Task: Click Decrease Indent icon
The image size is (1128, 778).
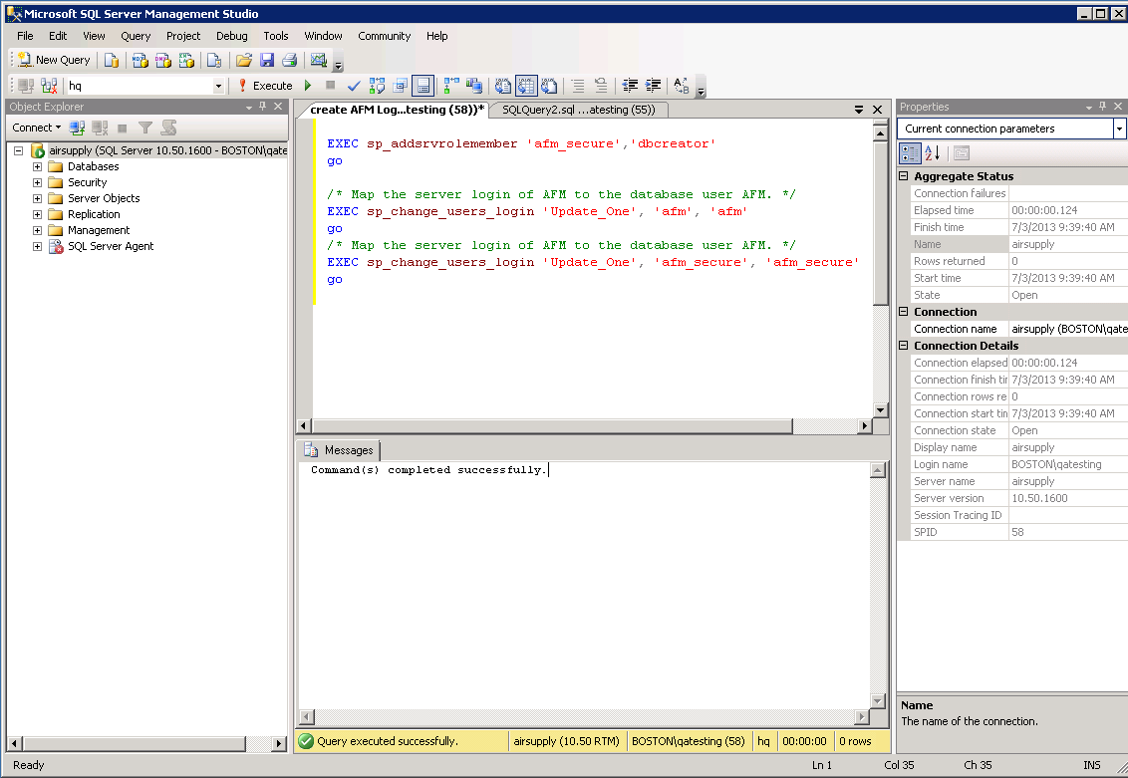Action: coord(630,86)
